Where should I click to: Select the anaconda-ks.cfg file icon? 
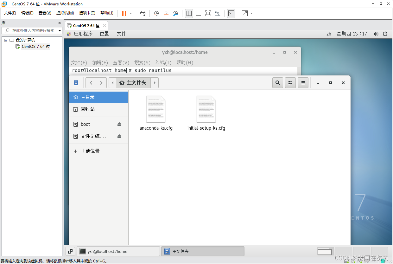[x=156, y=109]
